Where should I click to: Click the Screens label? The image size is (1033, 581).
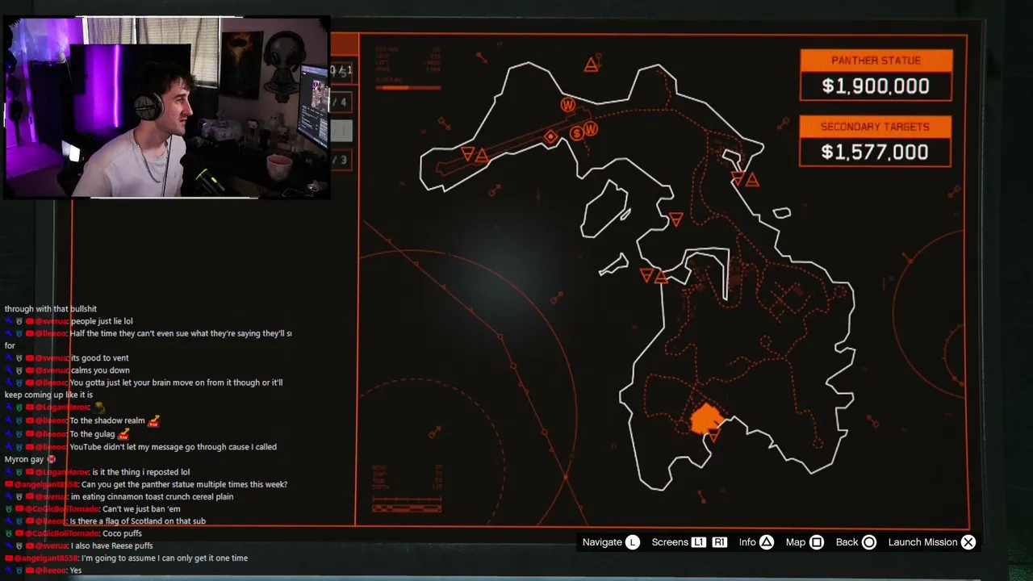click(670, 542)
